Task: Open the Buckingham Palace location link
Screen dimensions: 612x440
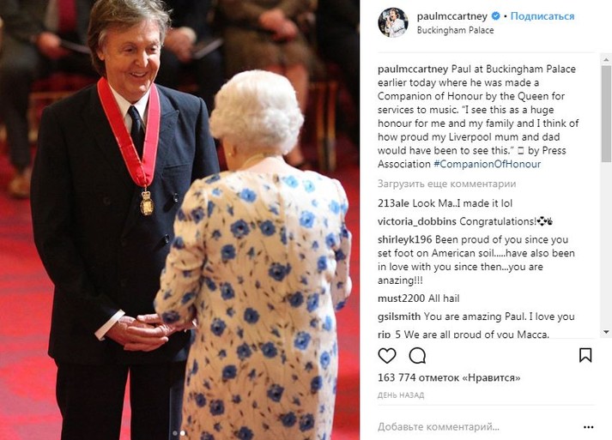Action: pos(455,30)
